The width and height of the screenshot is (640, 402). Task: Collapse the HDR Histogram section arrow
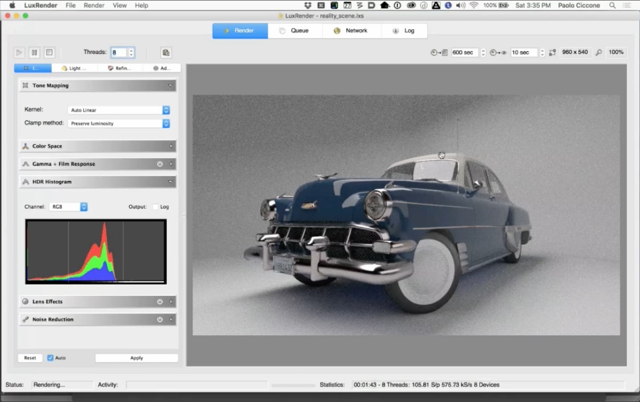point(170,182)
